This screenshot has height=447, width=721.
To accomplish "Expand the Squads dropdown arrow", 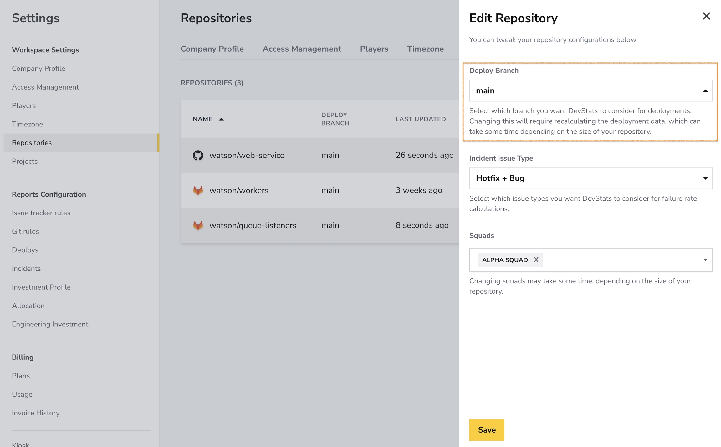I will [705, 260].
